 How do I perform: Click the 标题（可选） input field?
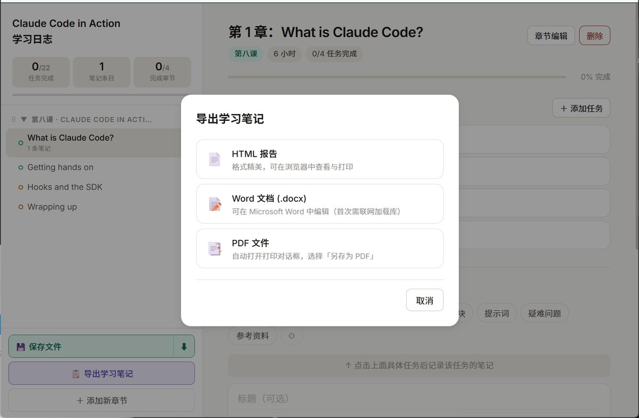pyautogui.click(x=419, y=399)
